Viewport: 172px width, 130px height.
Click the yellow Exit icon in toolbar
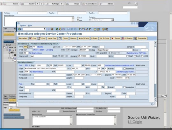point(60,29)
